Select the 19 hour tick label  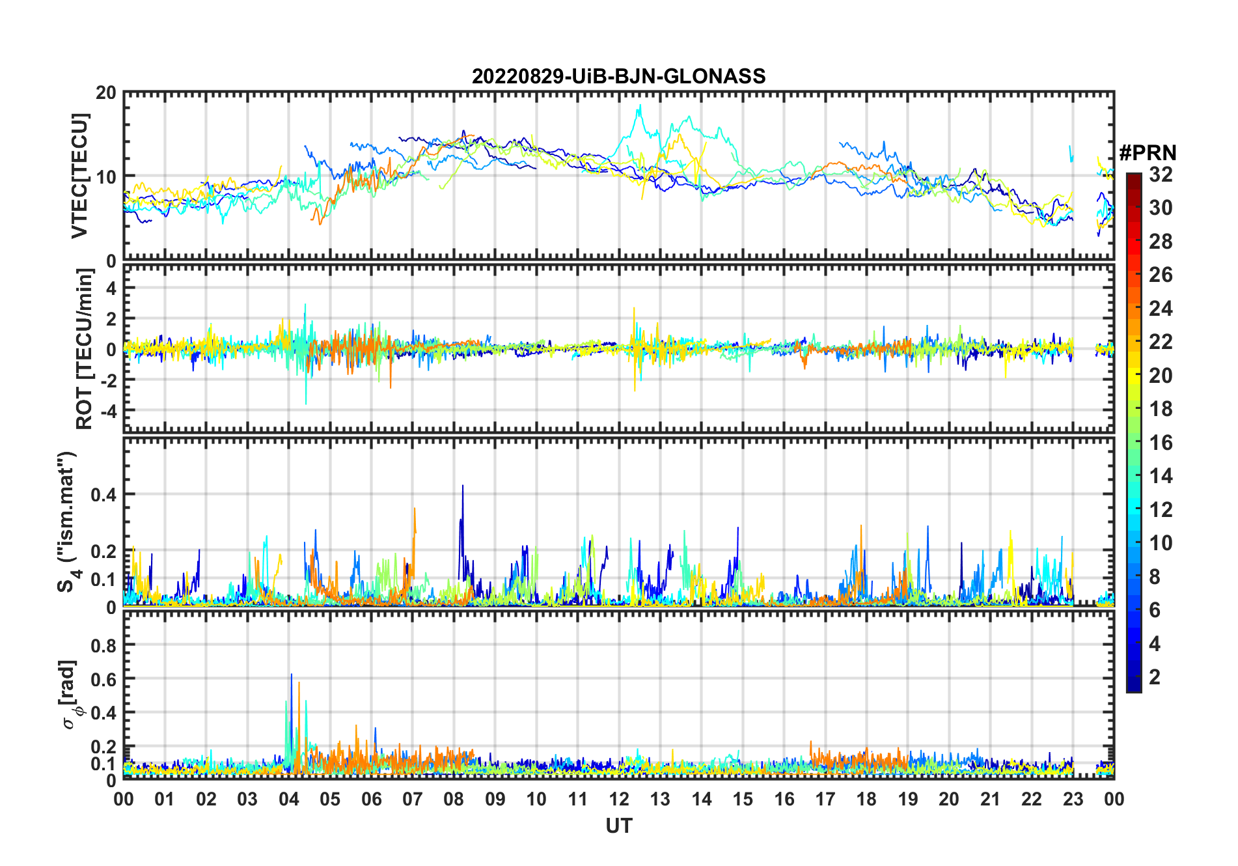(x=908, y=799)
